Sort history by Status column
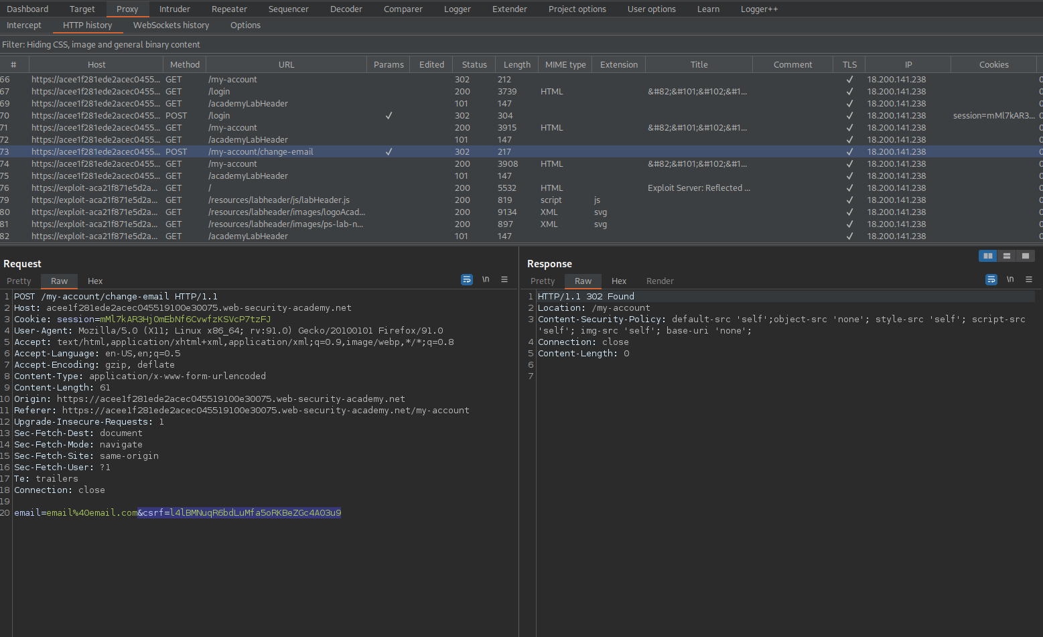 pyautogui.click(x=474, y=64)
